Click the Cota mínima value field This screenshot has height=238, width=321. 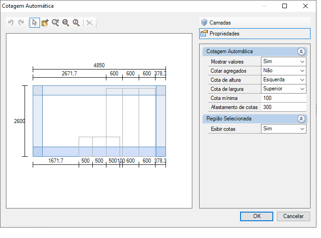[284, 98]
